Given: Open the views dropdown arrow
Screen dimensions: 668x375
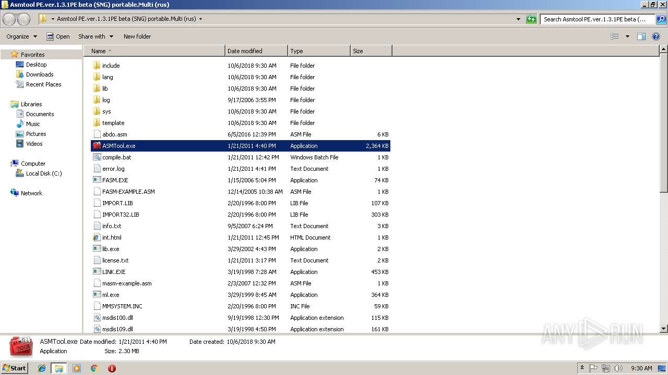Looking at the screenshot, I should point(627,36).
